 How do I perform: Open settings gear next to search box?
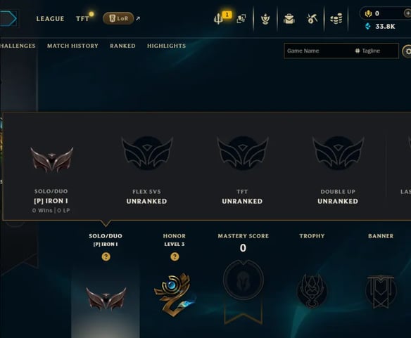[x=407, y=51]
